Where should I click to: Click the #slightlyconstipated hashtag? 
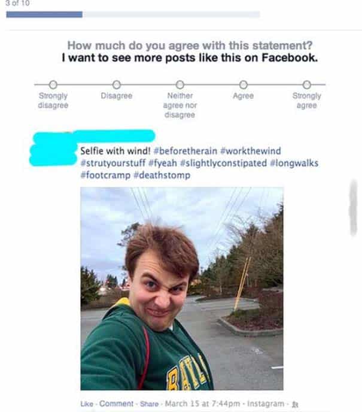pyautogui.click(x=223, y=163)
